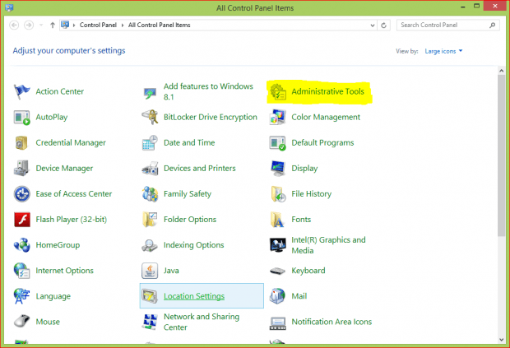Open the Add features to Windows icon
The image size is (510, 348).
[x=150, y=92]
